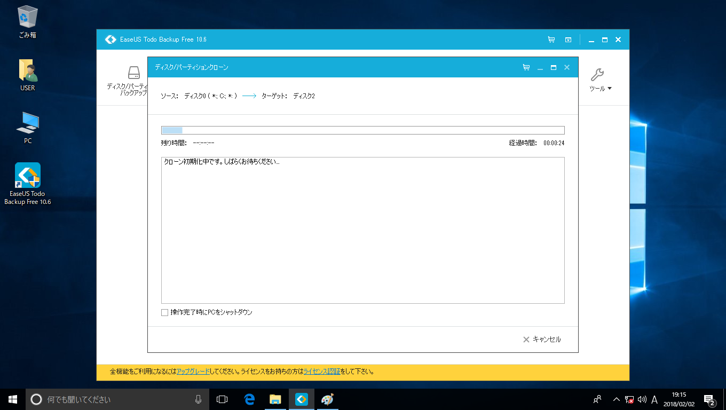Launch Microsoft Edge from the taskbar
Viewport: 726px width, 410px height.
(249, 399)
